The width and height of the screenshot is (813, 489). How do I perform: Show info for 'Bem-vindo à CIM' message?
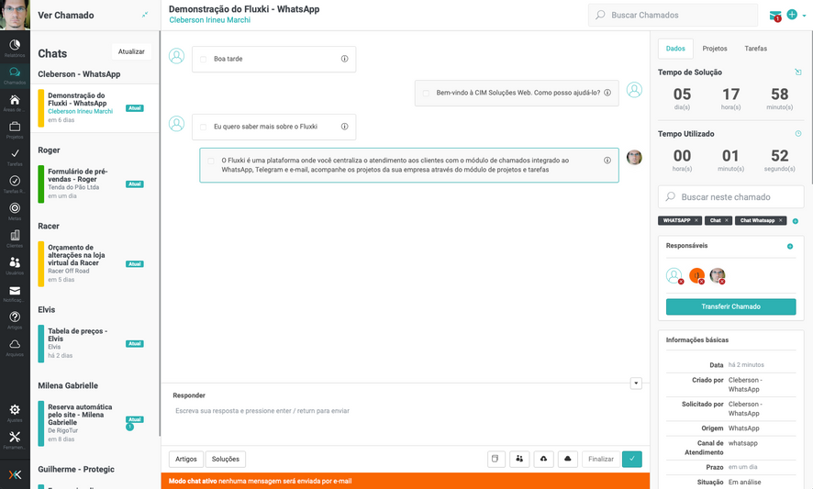pos(607,93)
